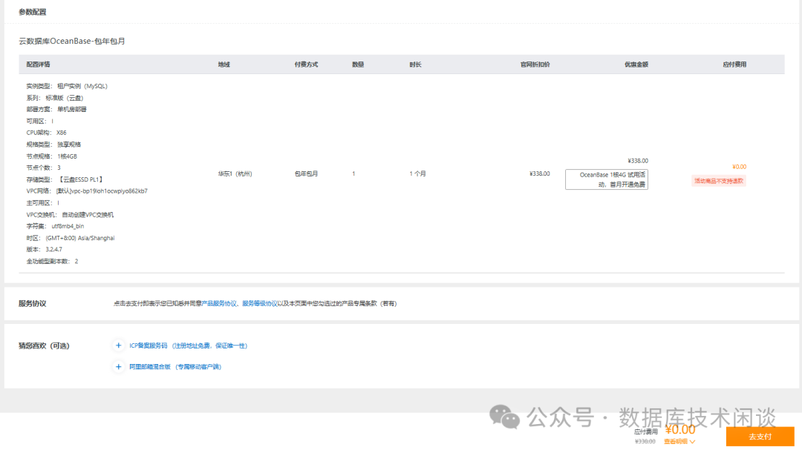Select the 官网折扣价 column header
Image resolution: width=802 pixels, height=450 pixels.
535,64
